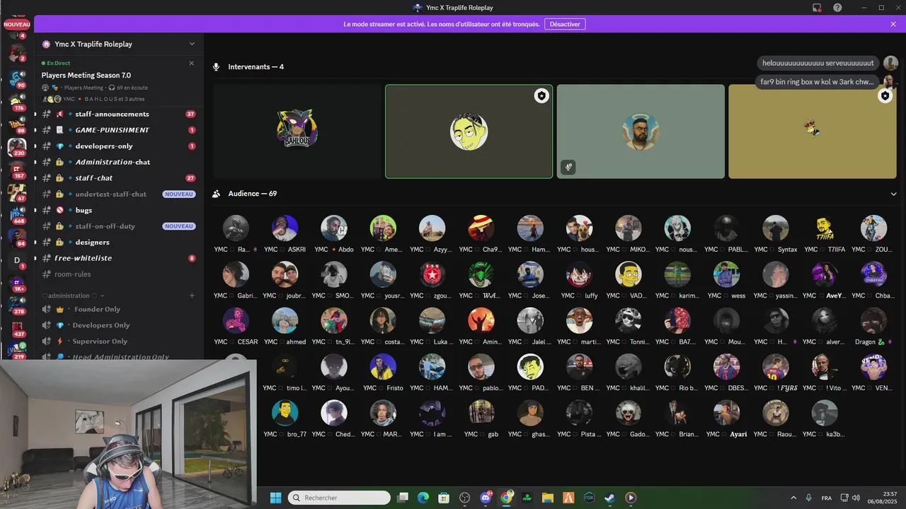This screenshot has height=509, width=906.
Task: Open Administration-chat channel
Action: 119,162
